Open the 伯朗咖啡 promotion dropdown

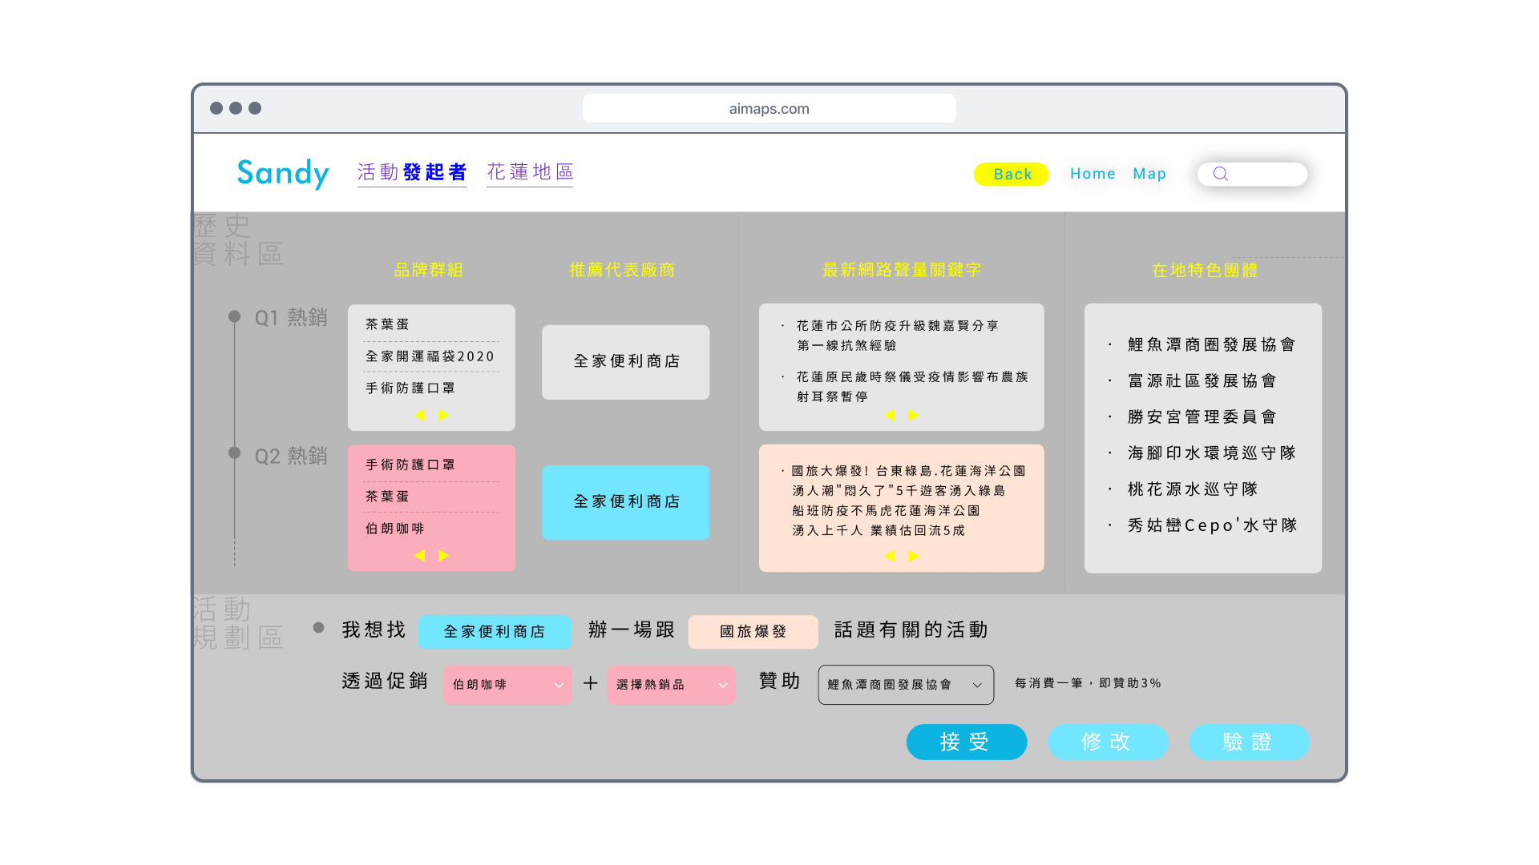[x=507, y=685]
